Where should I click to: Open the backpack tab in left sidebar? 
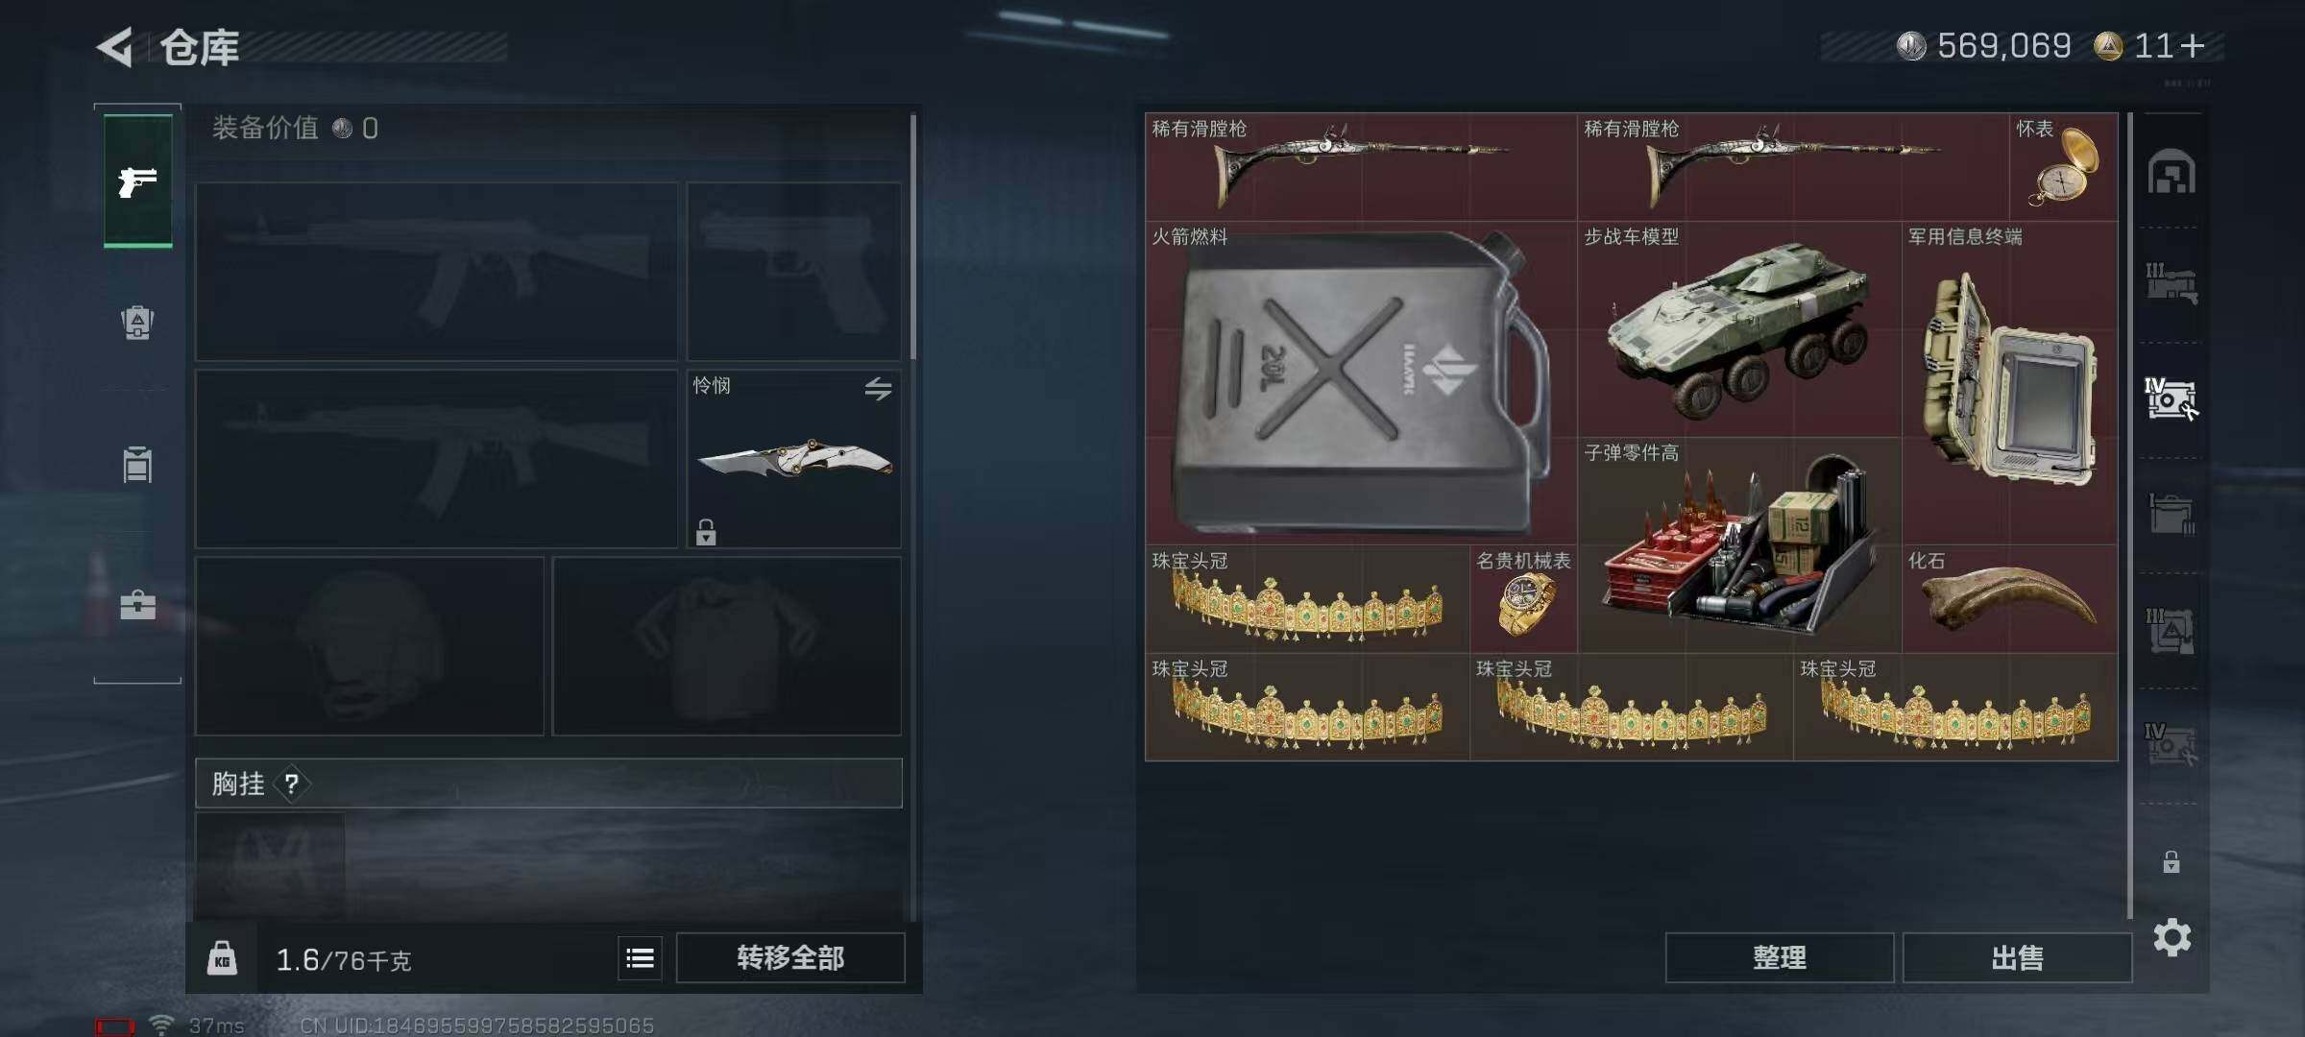click(x=137, y=322)
